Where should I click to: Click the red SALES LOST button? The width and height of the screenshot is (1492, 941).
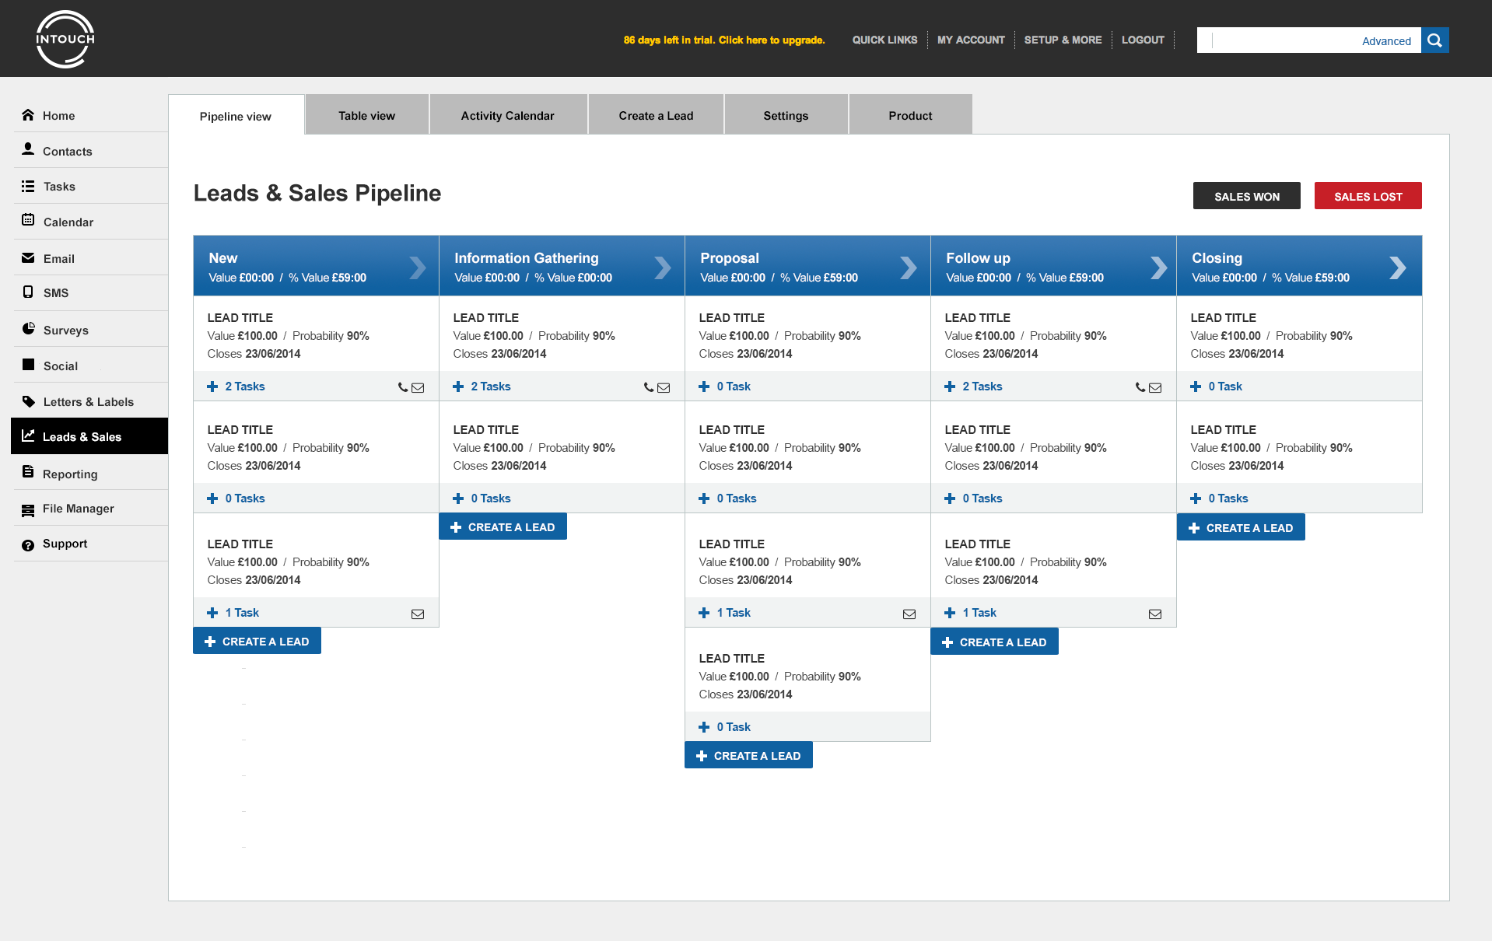click(x=1368, y=196)
